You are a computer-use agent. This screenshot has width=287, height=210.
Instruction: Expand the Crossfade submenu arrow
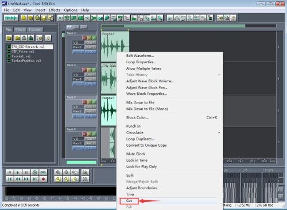point(219,132)
